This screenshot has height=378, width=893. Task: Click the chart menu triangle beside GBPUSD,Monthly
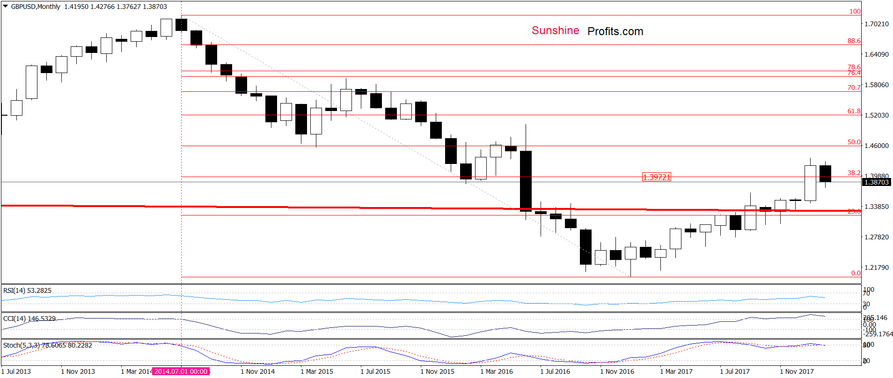tap(6, 7)
